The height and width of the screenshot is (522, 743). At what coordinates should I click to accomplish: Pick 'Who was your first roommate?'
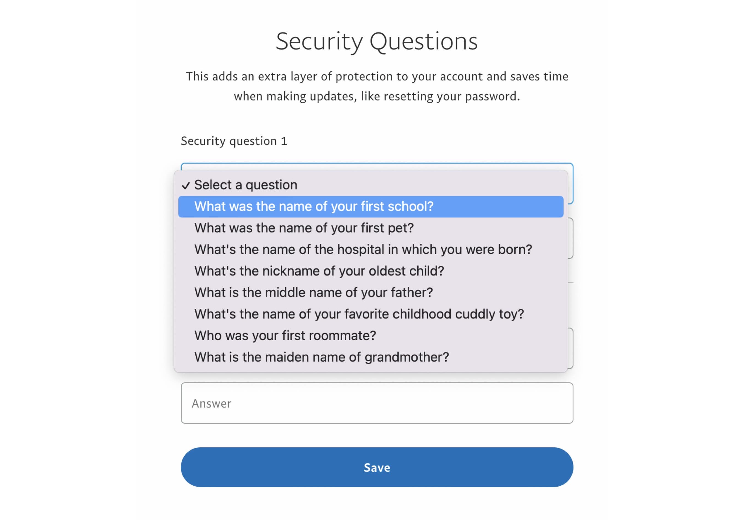coord(285,336)
